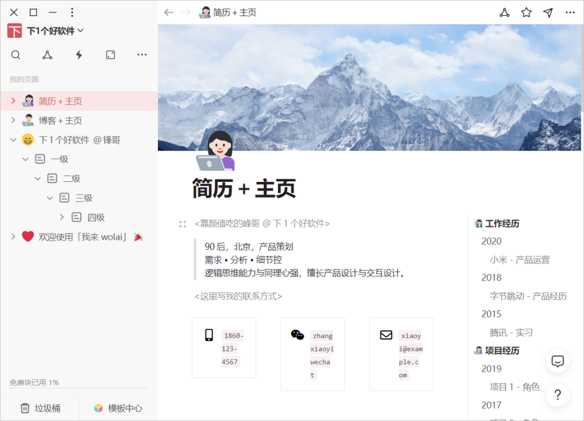Expand the 博客 + 主页 tree item
This screenshot has width=584, height=421.
point(14,120)
